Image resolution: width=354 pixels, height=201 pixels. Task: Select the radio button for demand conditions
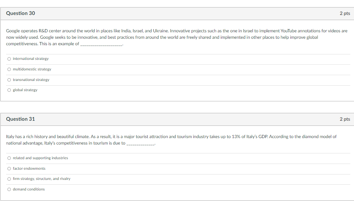[9, 189]
